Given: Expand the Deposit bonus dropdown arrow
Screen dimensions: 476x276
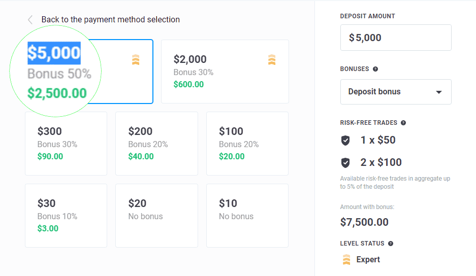Looking at the screenshot, I should pos(438,92).
